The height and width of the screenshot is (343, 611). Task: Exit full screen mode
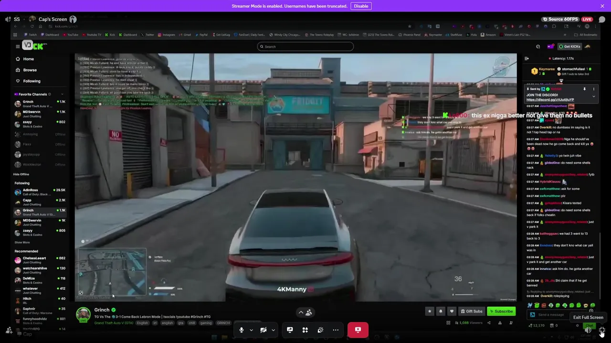tap(602, 330)
